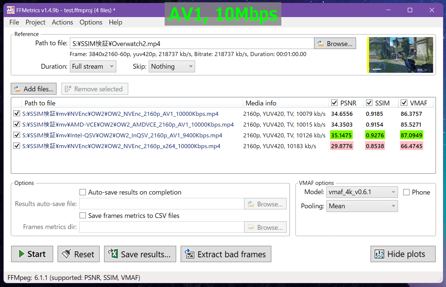Click the PSNR value 34.6556
This screenshot has height=287, width=446.
coord(342,114)
